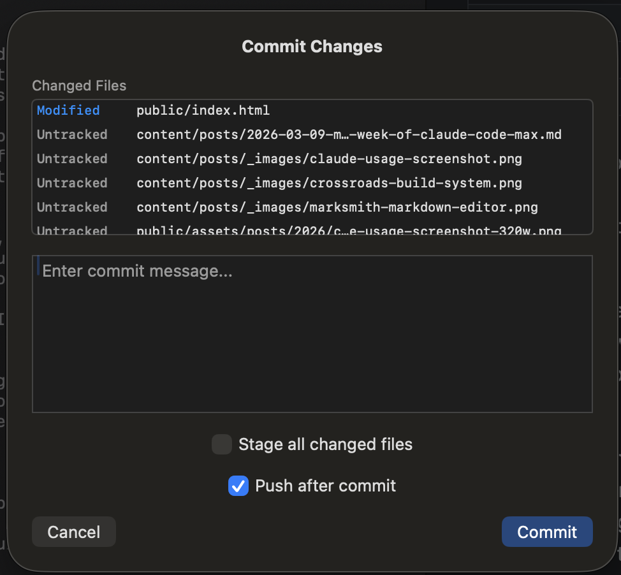The image size is (621, 575).
Task: Select the marksmith-markdown-editor.png entry
Action: (x=331, y=207)
